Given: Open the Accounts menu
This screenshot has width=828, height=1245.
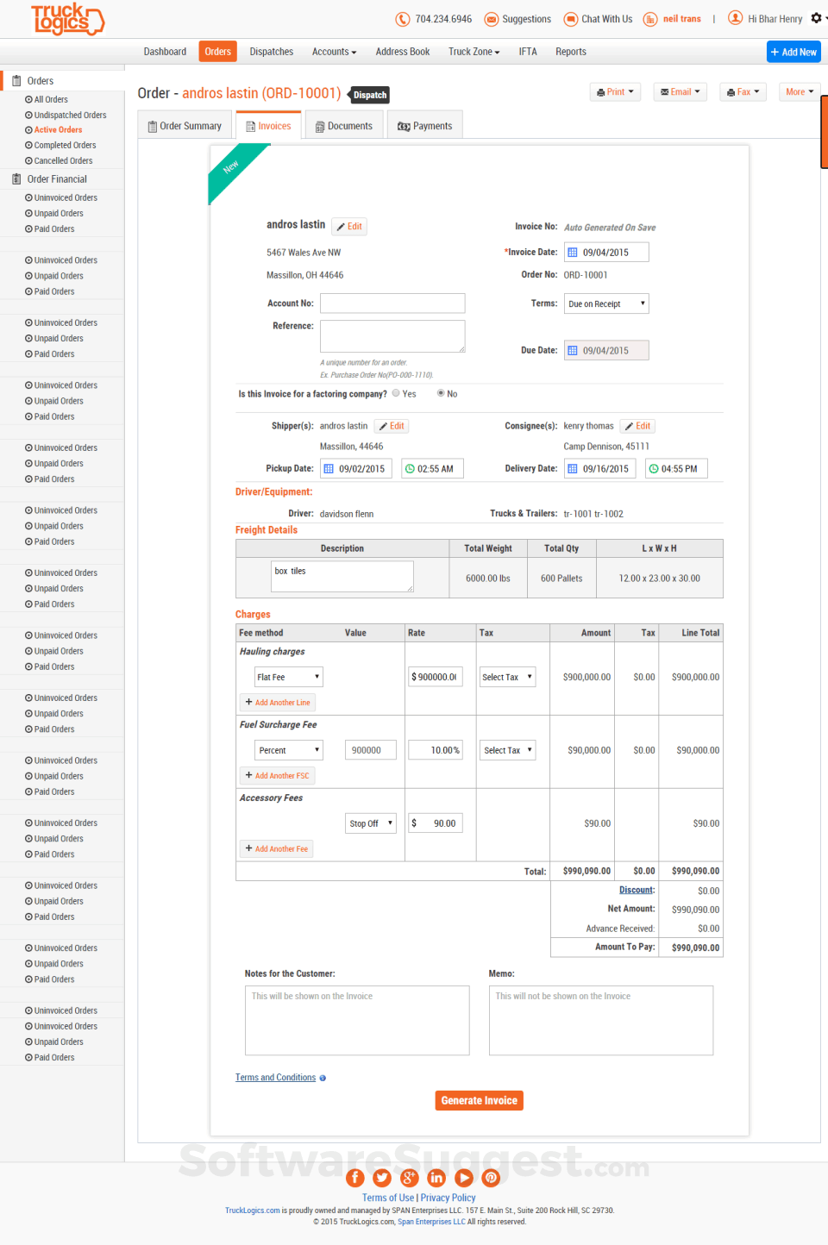Looking at the screenshot, I should coord(334,52).
